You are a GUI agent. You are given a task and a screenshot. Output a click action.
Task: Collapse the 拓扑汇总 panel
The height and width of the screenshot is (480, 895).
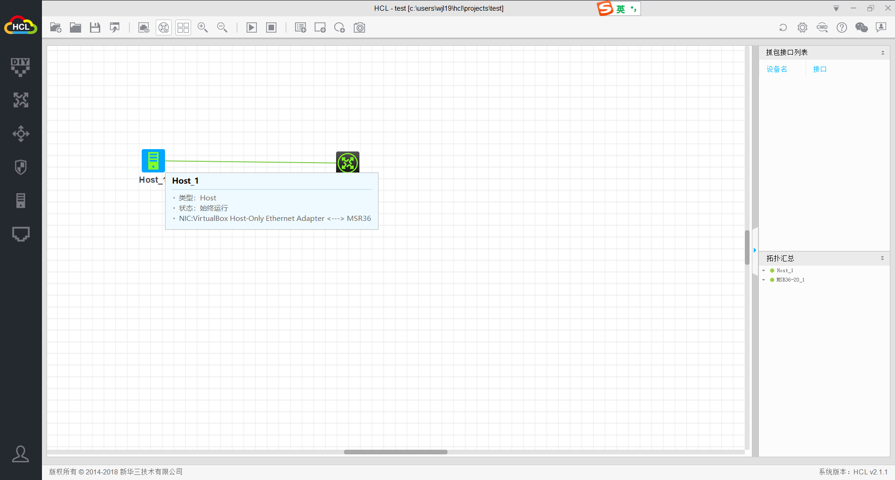[882, 258]
